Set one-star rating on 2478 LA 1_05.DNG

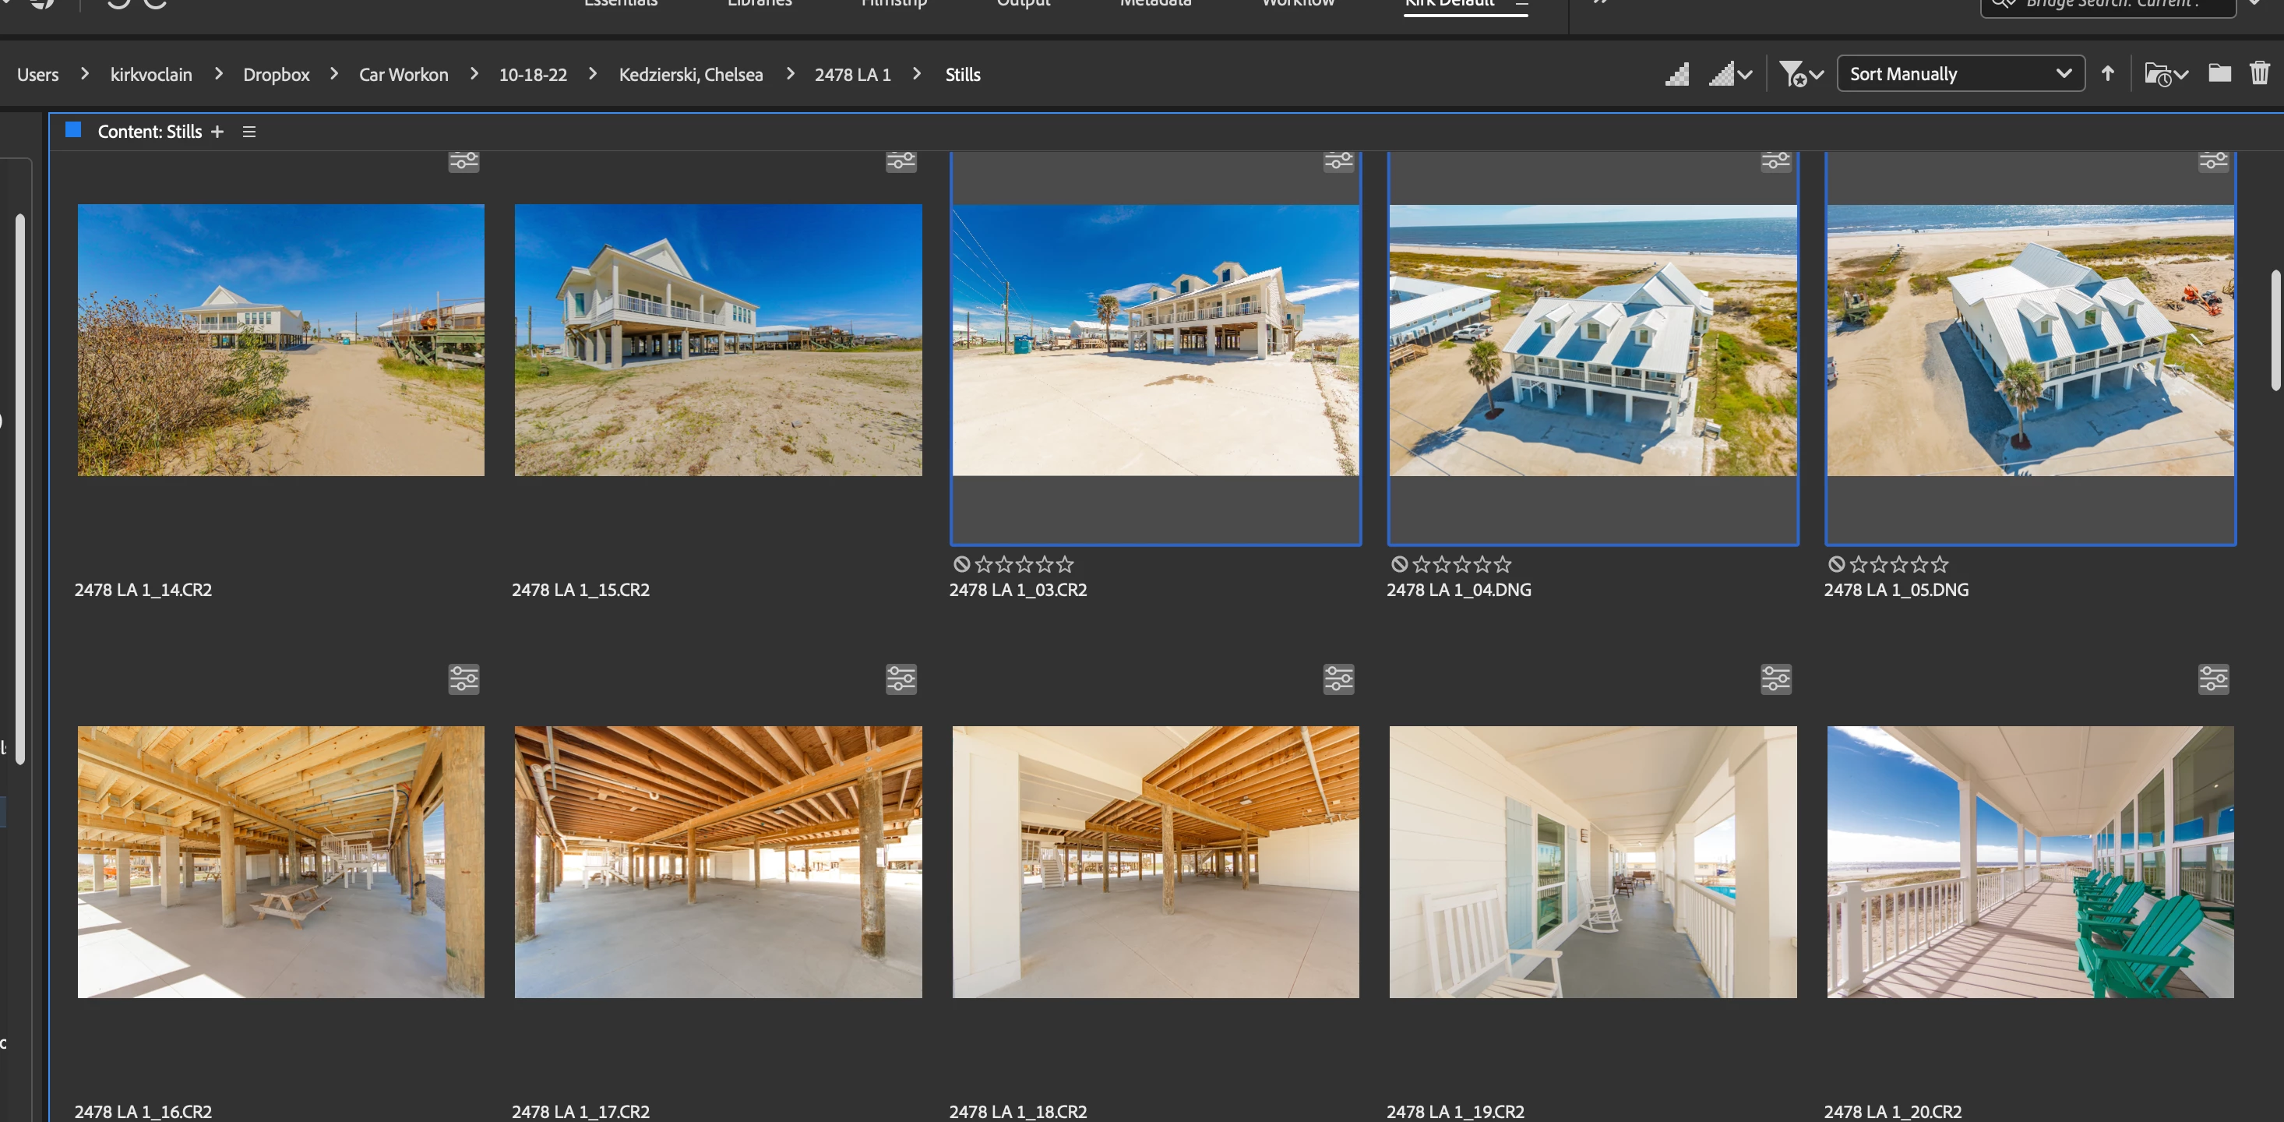pyautogui.click(x=1859, y=564)
